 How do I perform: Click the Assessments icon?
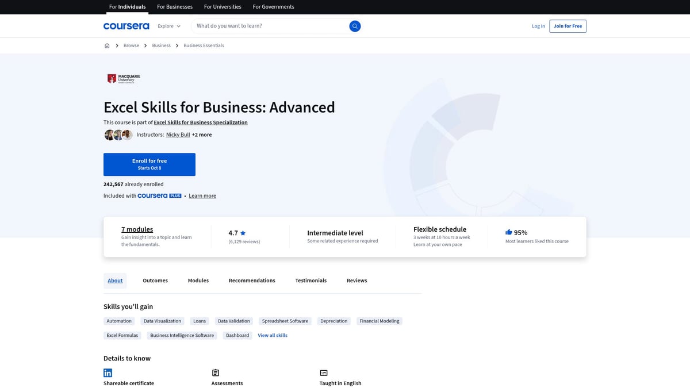(215, 372)
